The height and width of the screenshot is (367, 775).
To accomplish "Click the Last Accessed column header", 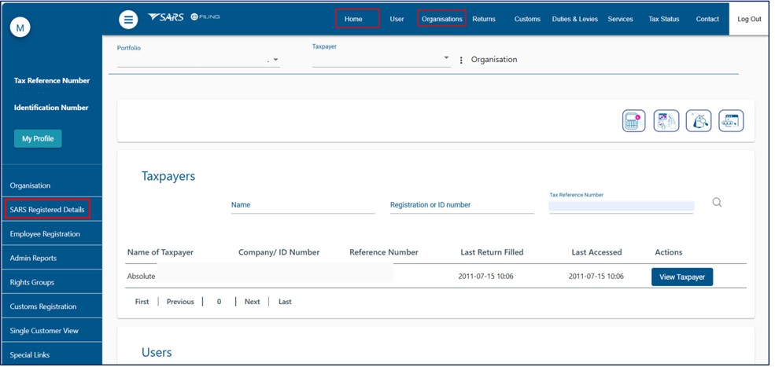I will pos(596,252).
